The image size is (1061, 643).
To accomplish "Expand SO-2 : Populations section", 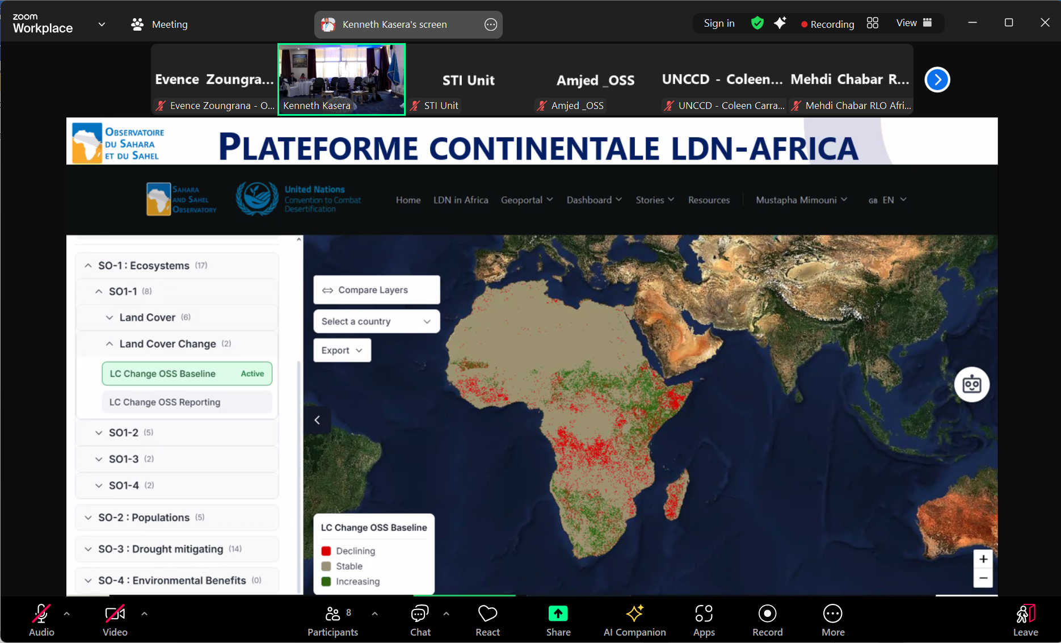I will [x=176, y=518].
